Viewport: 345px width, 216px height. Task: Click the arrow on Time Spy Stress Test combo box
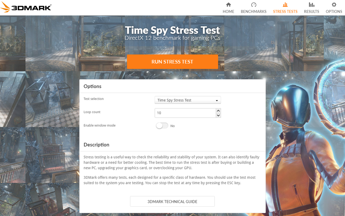click(x=217, y=101)
